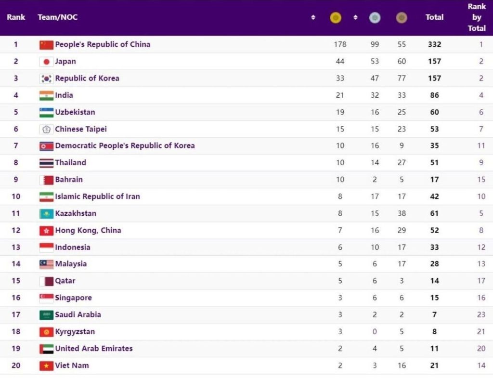Sort by the arrow next to Team/NOC
Screen dimensions: 493x379
coord(313,17)
